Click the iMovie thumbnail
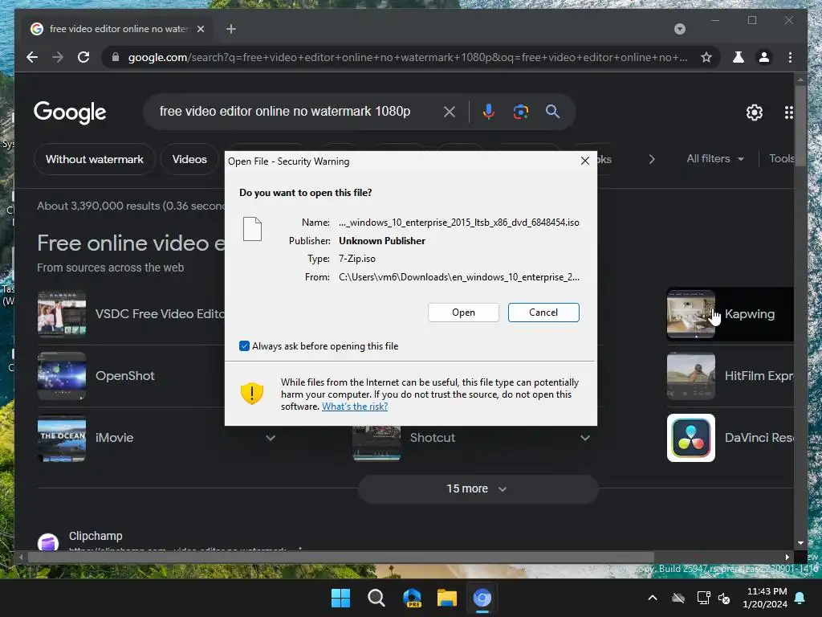This screenshot has width=822, height=617. pos(62,438)
